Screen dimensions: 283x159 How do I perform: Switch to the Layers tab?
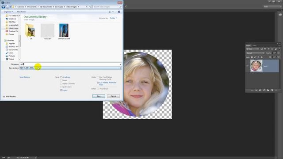[x=249, y=45]
